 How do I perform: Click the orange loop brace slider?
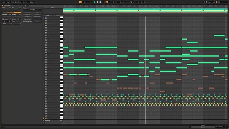(12, 13)
